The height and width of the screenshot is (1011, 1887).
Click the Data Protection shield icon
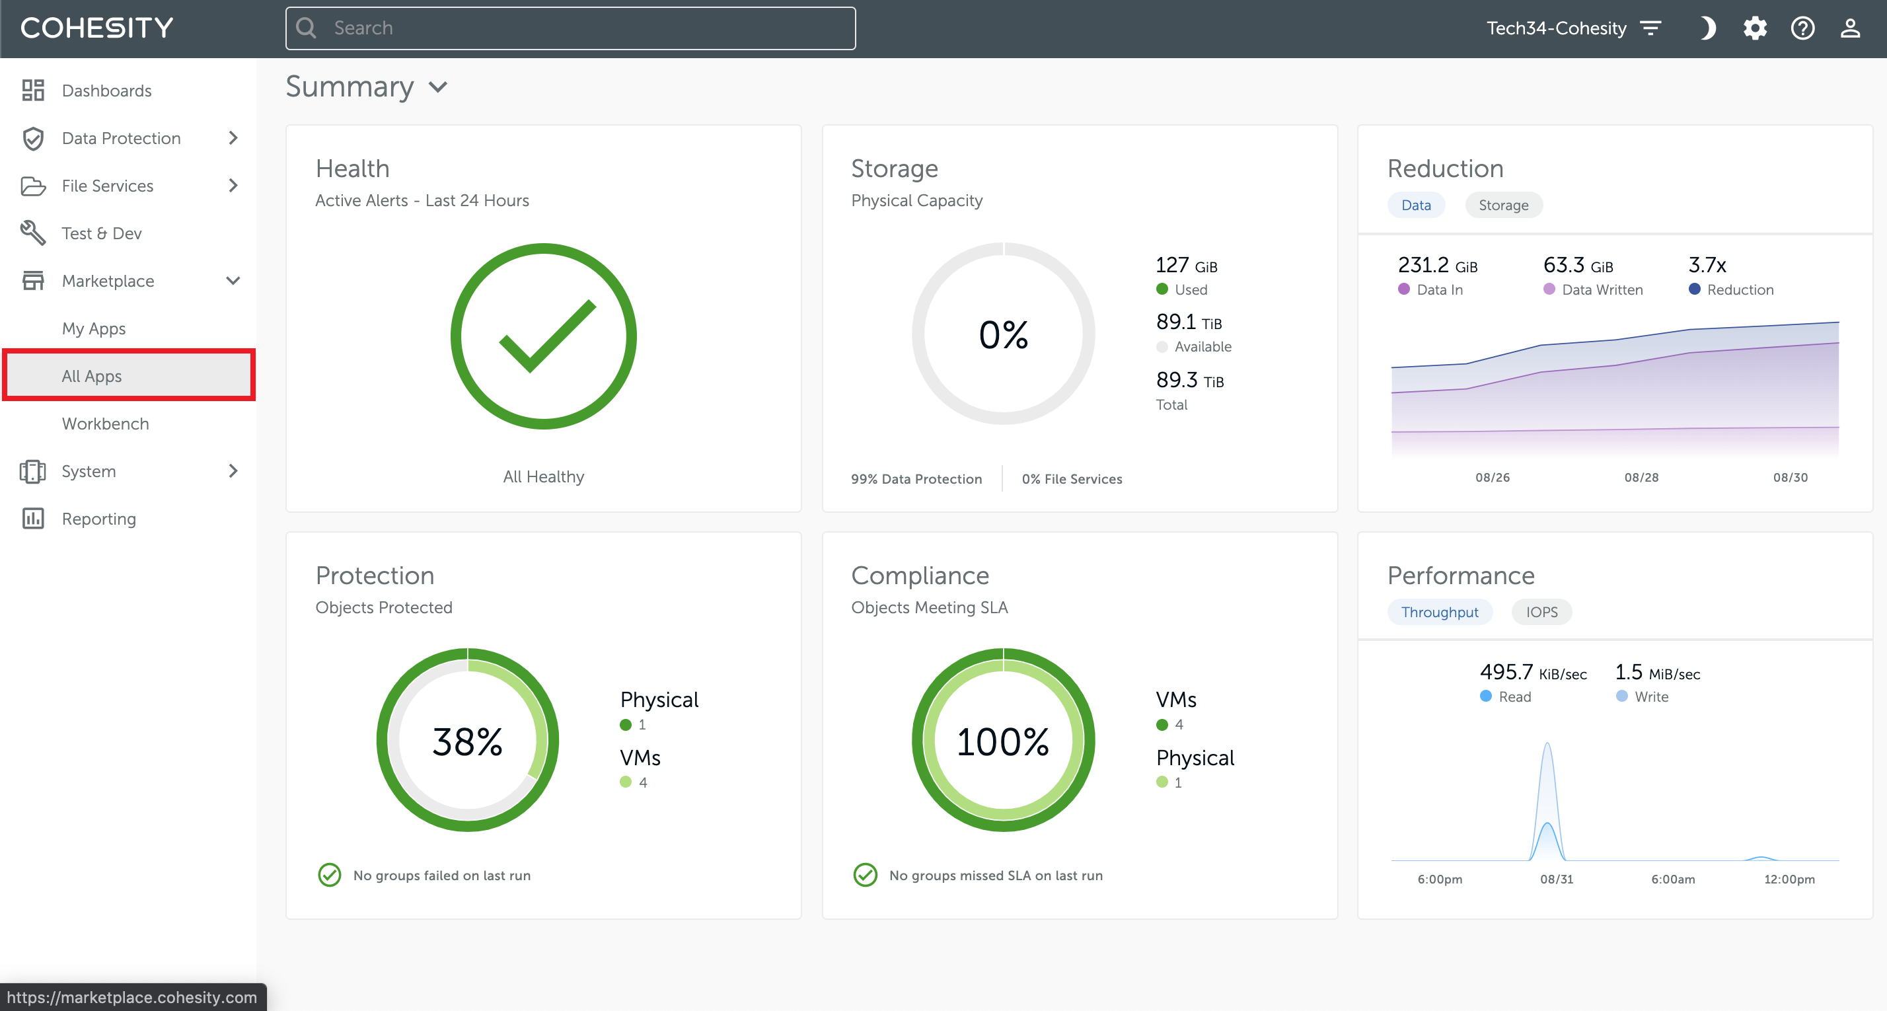click(33, 137)
